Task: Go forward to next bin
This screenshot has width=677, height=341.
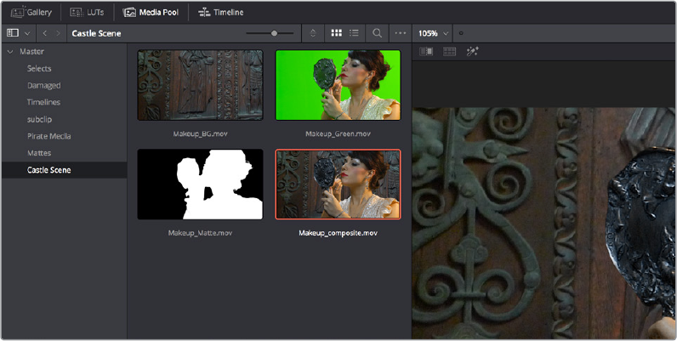Action: pos(59,33)
